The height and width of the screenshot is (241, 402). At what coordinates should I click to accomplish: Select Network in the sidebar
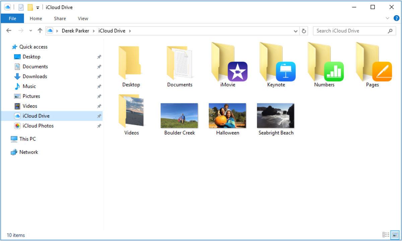(x=29, y=152)
